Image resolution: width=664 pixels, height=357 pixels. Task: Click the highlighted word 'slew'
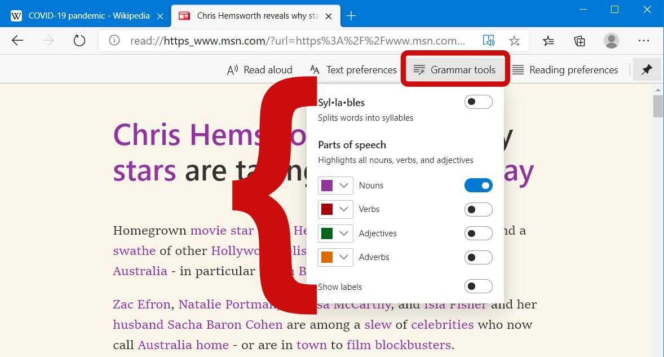(378, 325)
